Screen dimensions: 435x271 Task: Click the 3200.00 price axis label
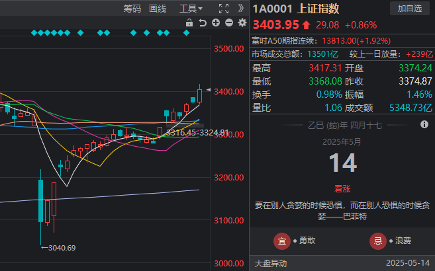click(x=229, y=177)
